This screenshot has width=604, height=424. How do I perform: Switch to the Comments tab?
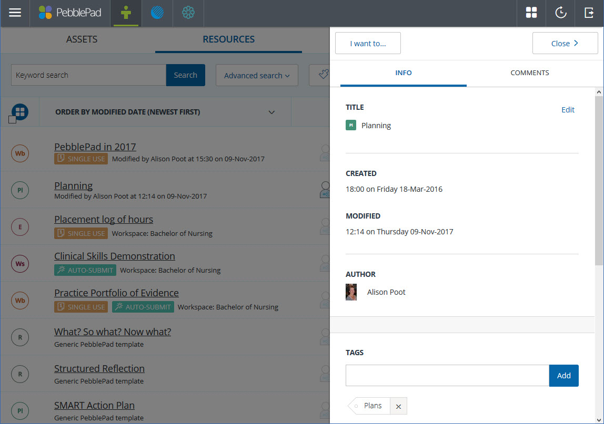pos(529,73)
